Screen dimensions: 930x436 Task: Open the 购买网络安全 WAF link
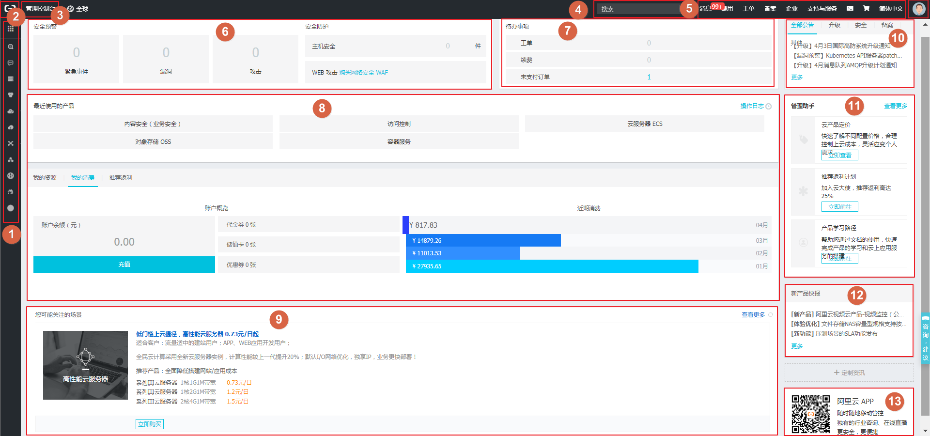point(363,73)
